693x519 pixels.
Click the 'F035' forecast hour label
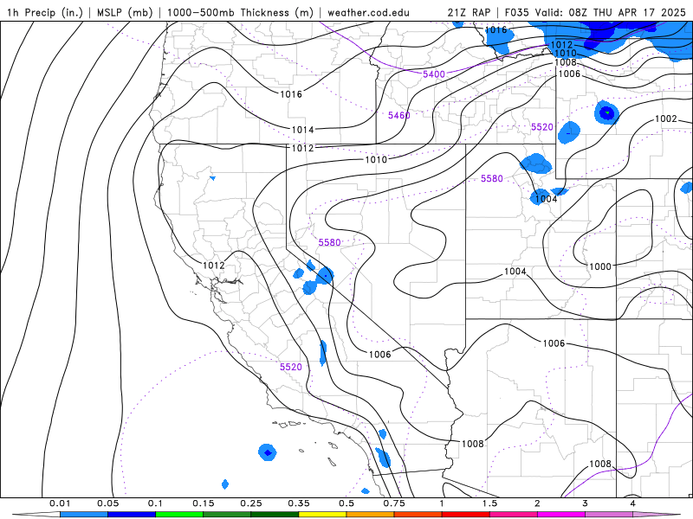(516, 12)
